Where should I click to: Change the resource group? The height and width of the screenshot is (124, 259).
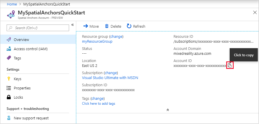[117, 36]
